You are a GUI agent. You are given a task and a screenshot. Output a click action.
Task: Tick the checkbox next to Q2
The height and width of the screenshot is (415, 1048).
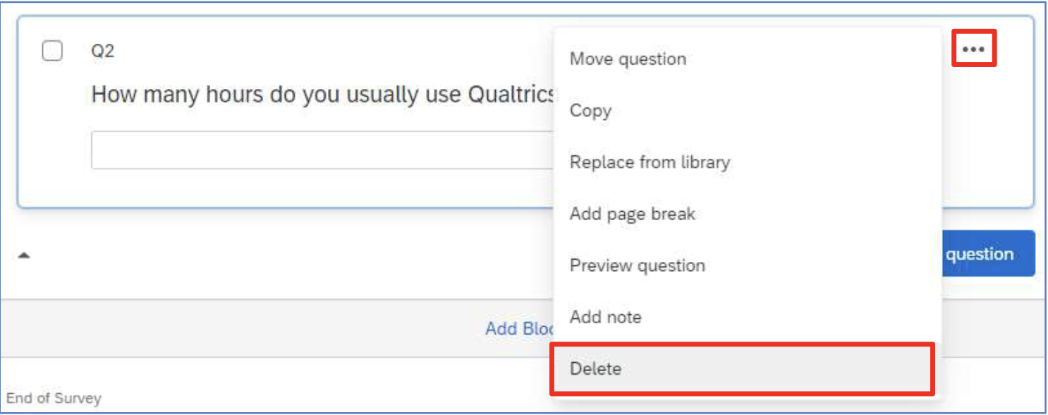pyautogui.click(x=52, y=52)
